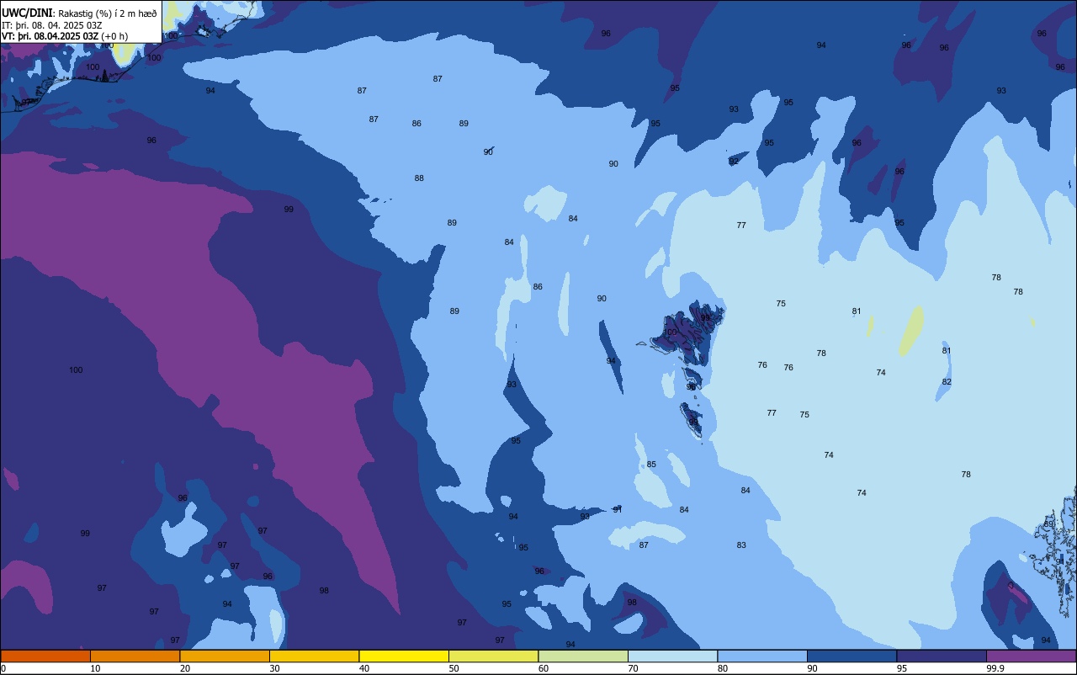Viewport: 1077px width, 675px height.
Task: Click the 10–20 orange legend swatch
Action: tap(135, 656)
